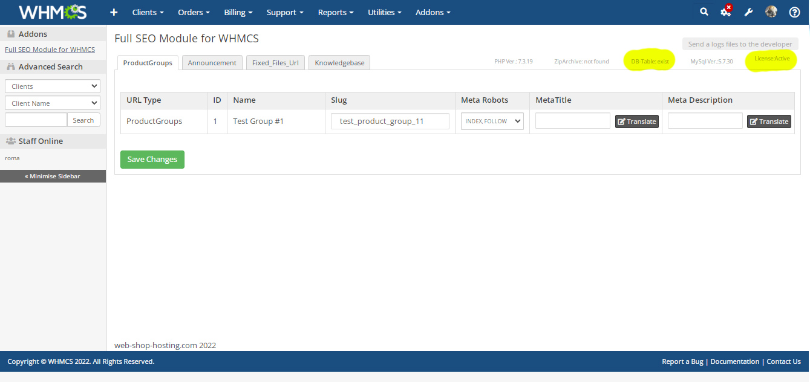Click the PHP Ver.: 7.3.19 text
Viewport: 810px width, 382px height.
[513, 62]
